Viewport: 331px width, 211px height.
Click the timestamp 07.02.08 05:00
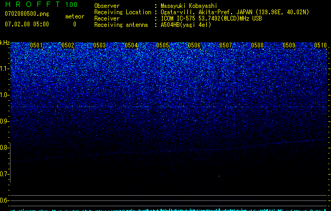[x=27, y=24]
